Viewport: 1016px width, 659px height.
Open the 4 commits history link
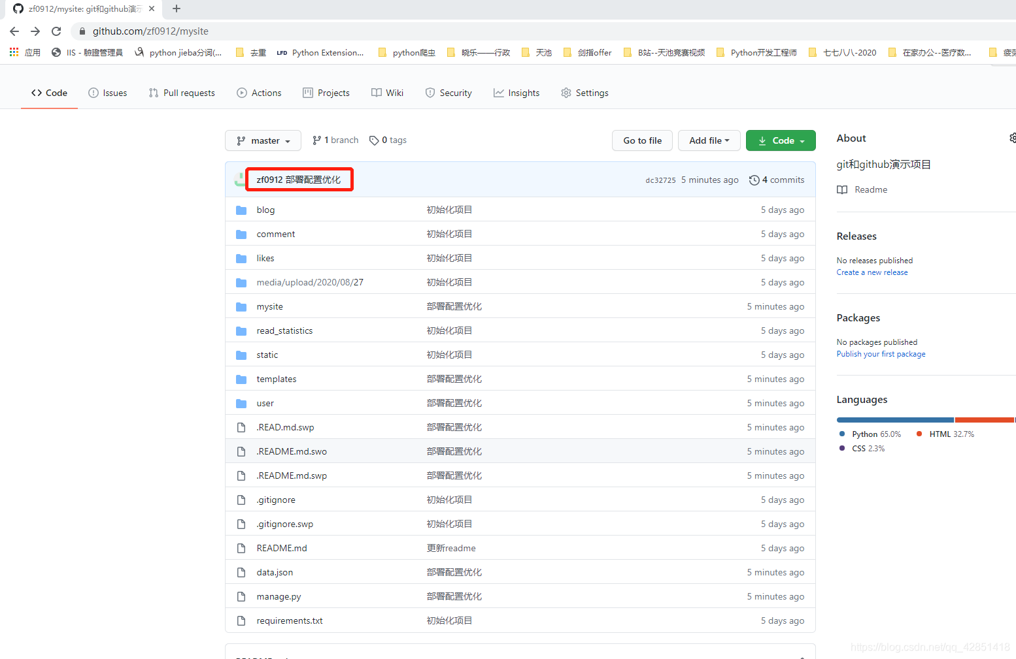(777, 180)
